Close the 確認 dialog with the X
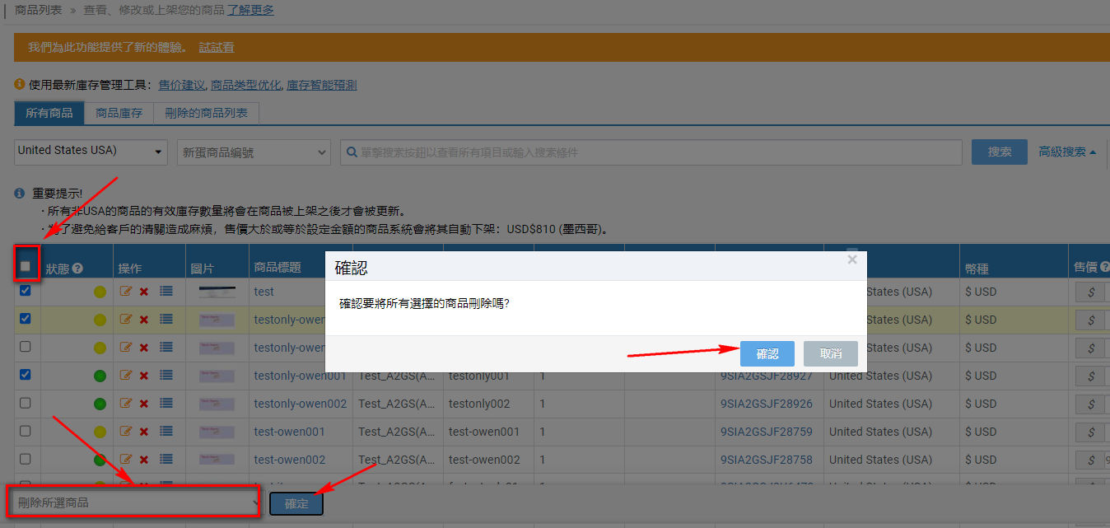Viewport: 1110px width, 528px height. tap(852, 259)
